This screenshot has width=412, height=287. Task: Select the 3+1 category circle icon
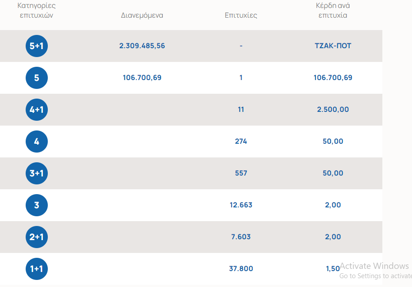click(37, 173)
